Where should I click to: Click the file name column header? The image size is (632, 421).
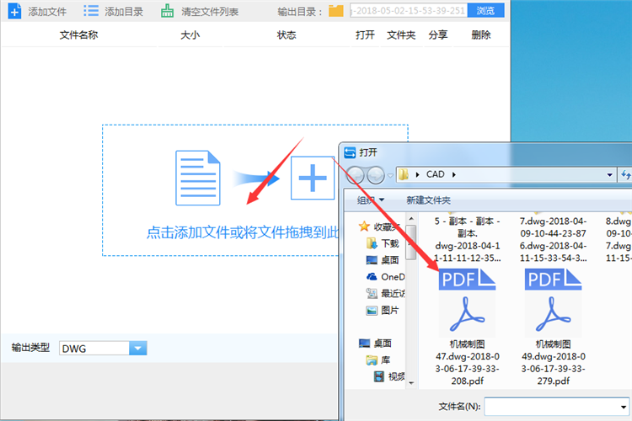[x=79, y=35]
